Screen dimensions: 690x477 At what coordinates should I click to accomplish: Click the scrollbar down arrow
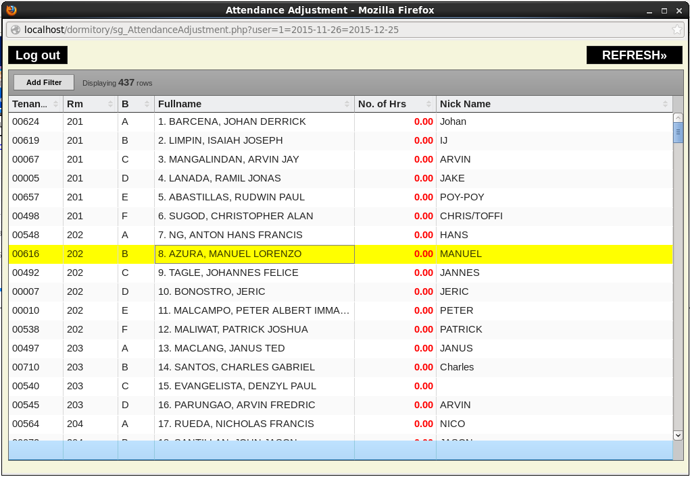tap(679, 436)
